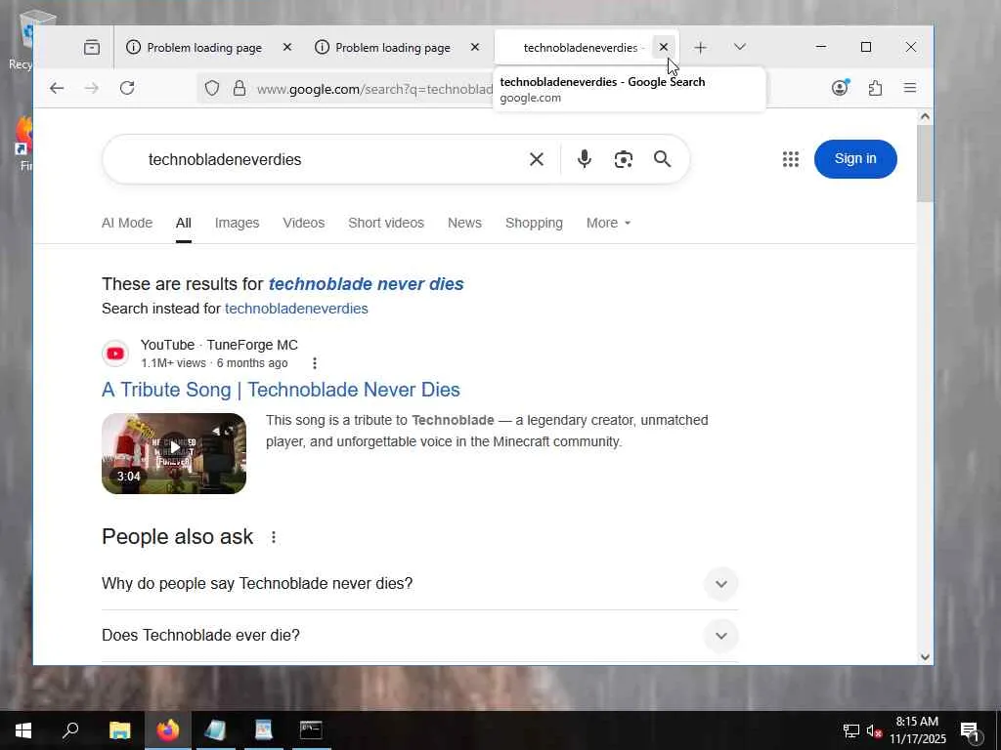Open notification center icon

[970, 731]
